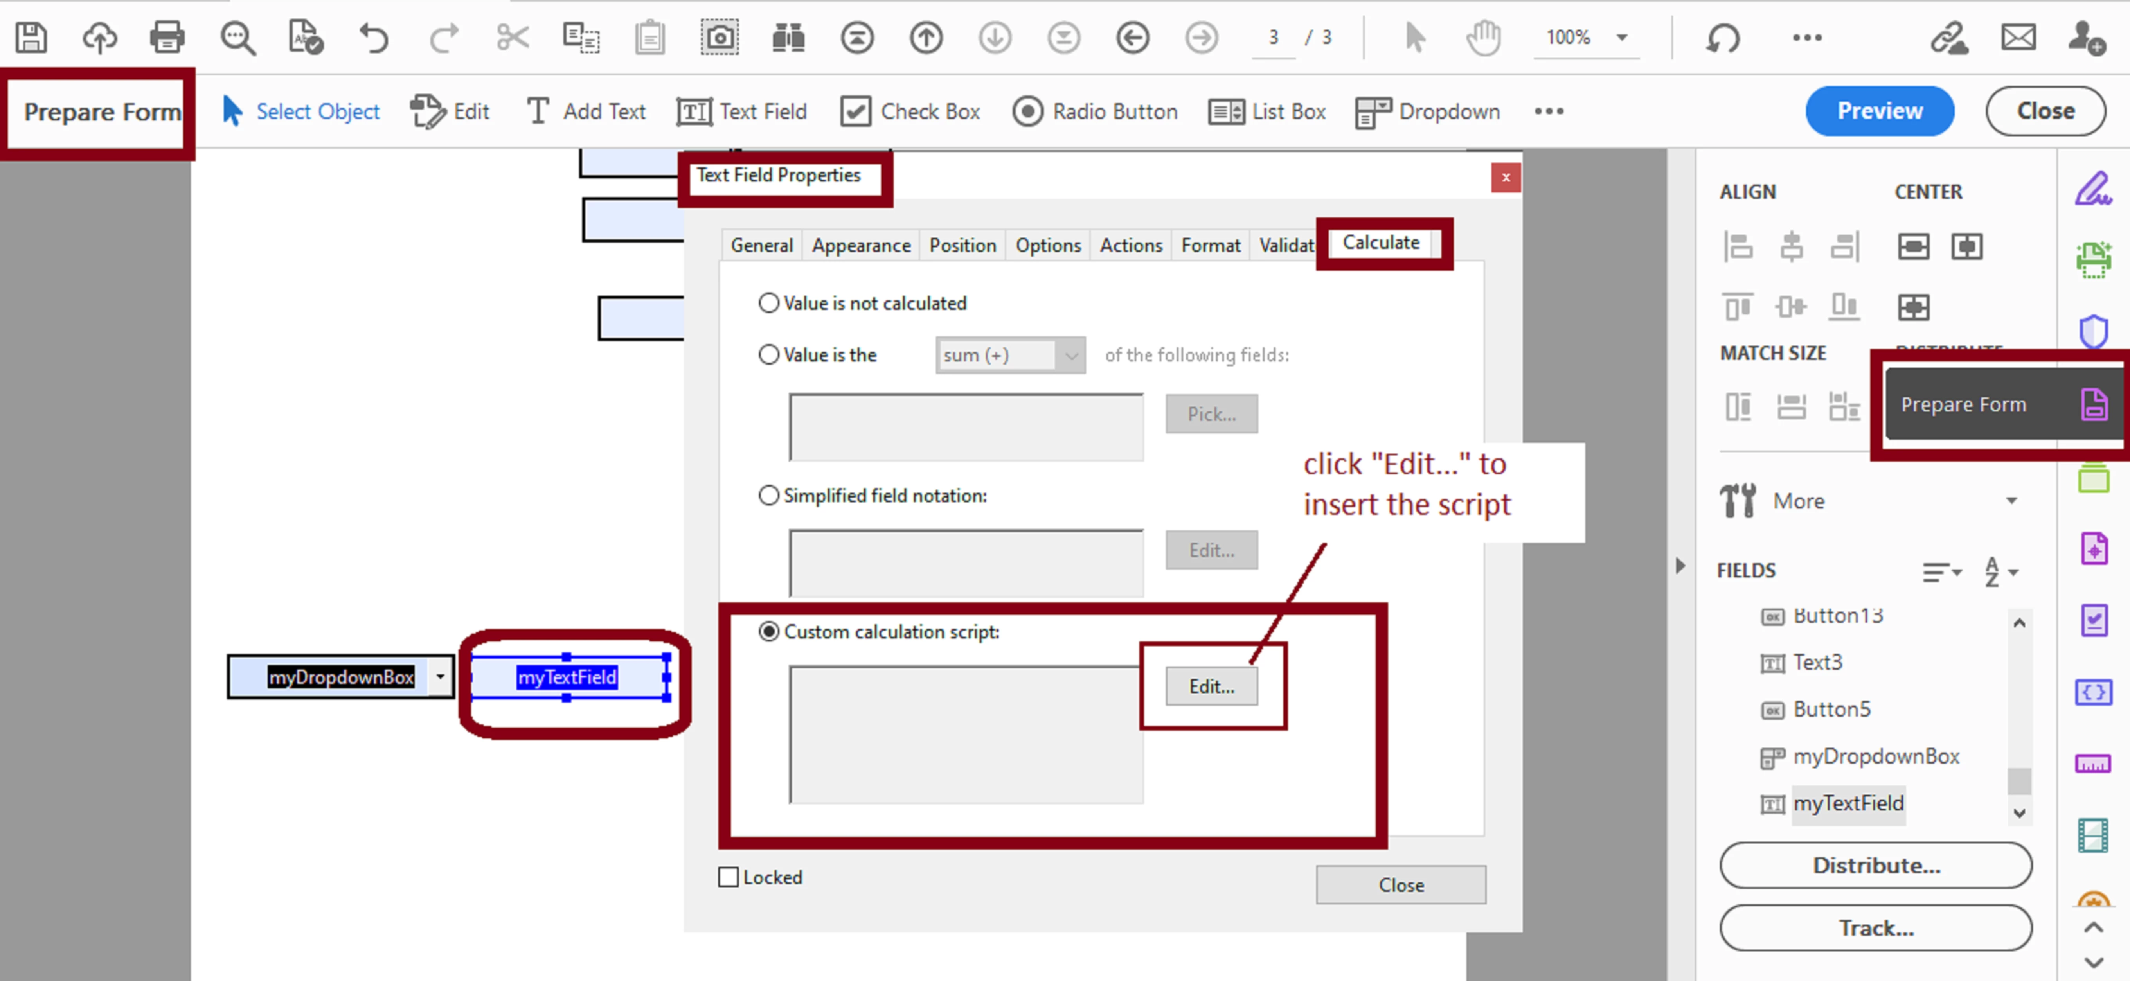Image resolution: width=2130 pixels, height=981 pixels.
Task: Open the zoom level 100% dropdown
Action: 1621,37
